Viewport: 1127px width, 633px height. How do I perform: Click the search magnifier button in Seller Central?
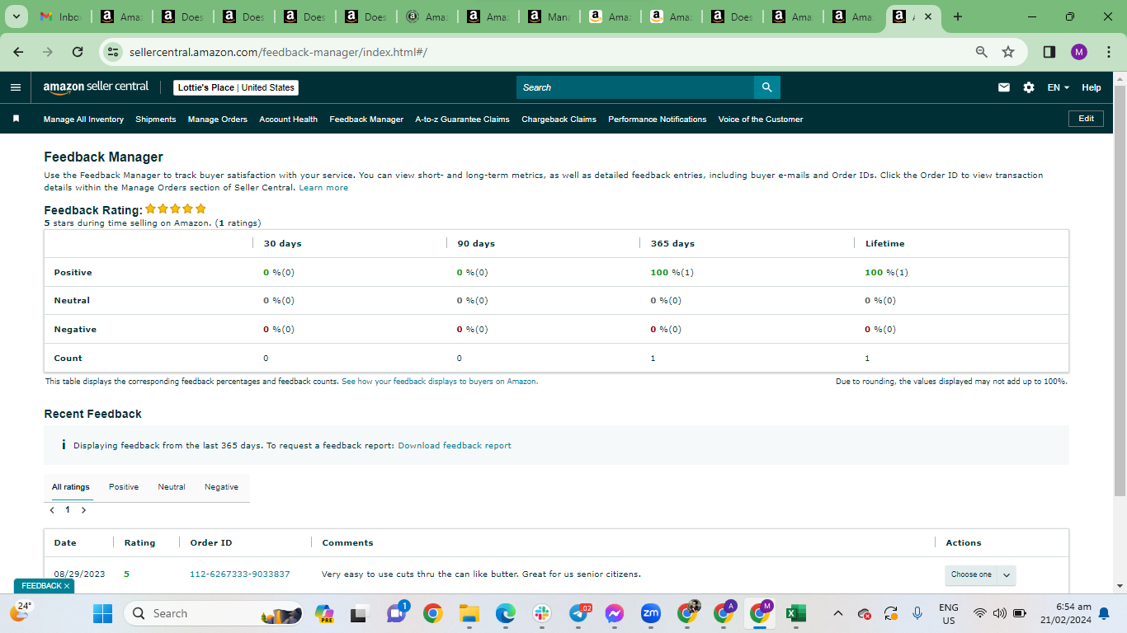(x=767, y=87)
